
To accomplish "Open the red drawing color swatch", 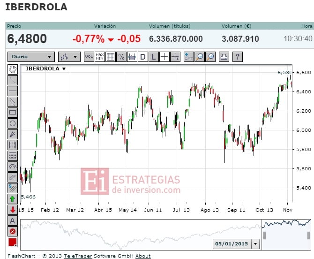I will coord(13,242).
